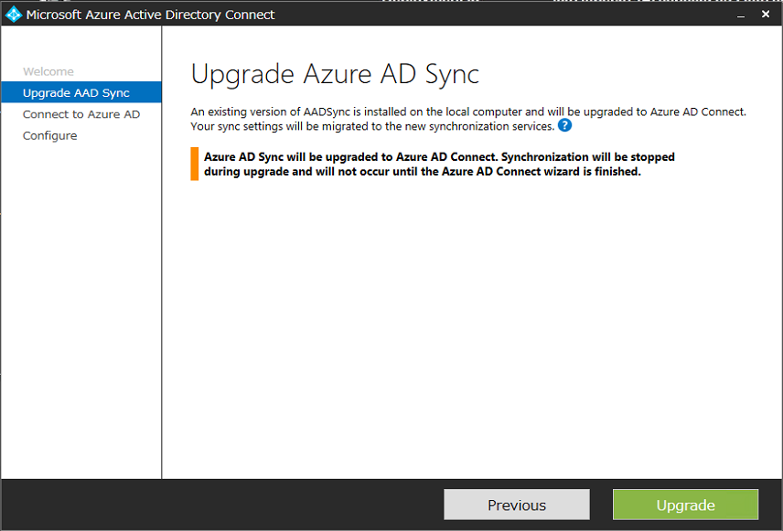Click the Upgrade Azure AD Sync heading
783x531 pixels.
tap(335, 74)
